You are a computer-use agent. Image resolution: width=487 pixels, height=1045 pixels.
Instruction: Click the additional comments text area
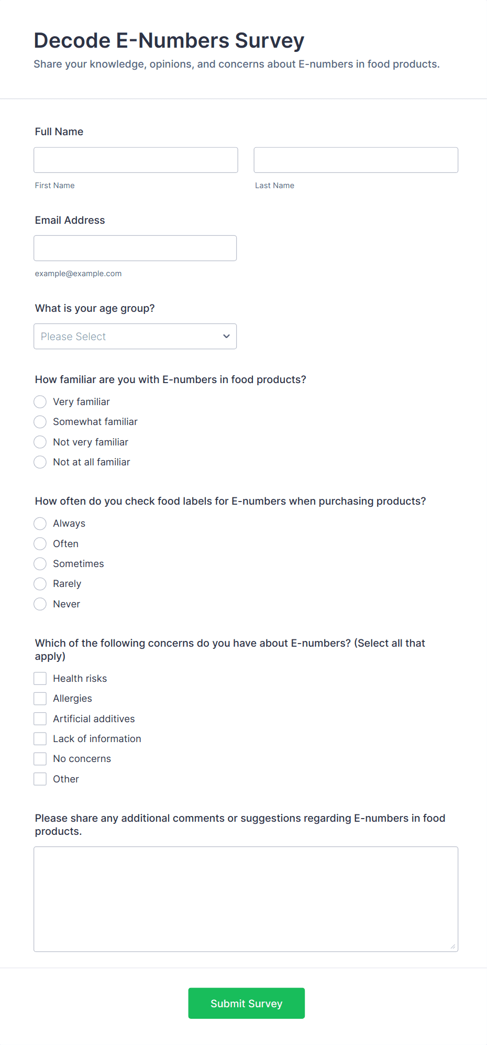246,899
